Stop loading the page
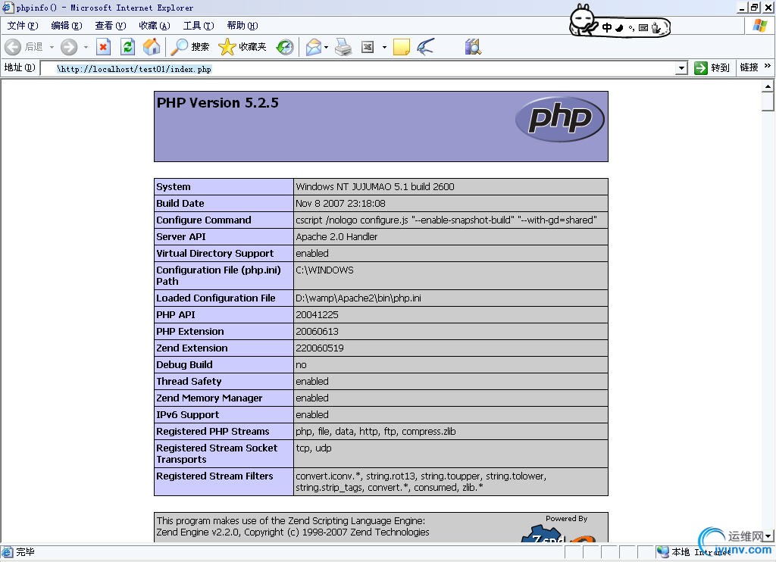776x562 pixels. click(103, 47)
